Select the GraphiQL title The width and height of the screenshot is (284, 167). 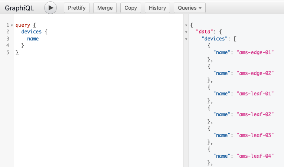click(x=19, y=8)
